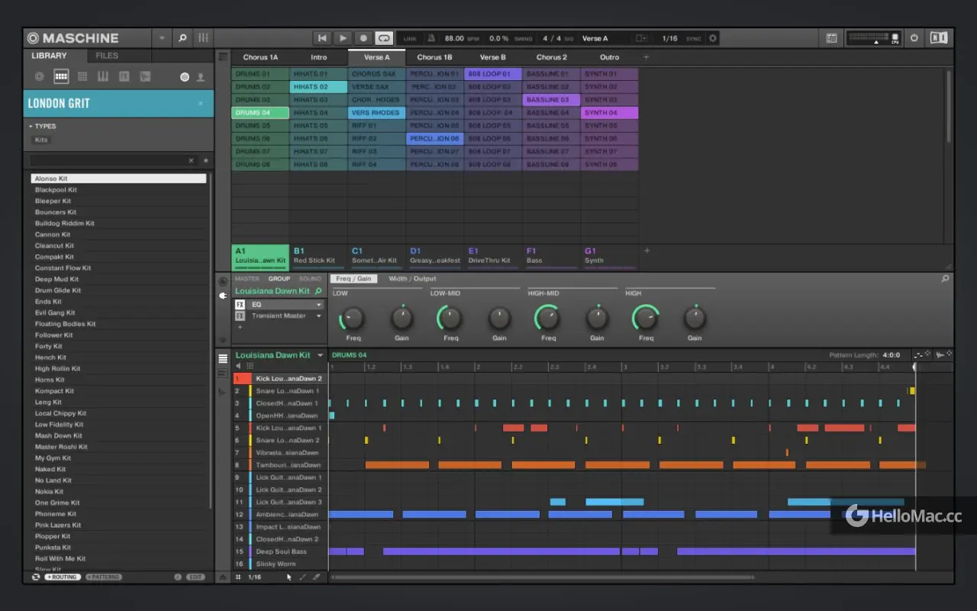
Task: Enable the +PATTERNS load option
Action: (x=104, y=577)
